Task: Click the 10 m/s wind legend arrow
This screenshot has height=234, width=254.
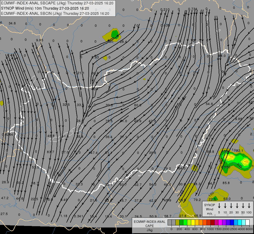Action: tap(225, 206)
